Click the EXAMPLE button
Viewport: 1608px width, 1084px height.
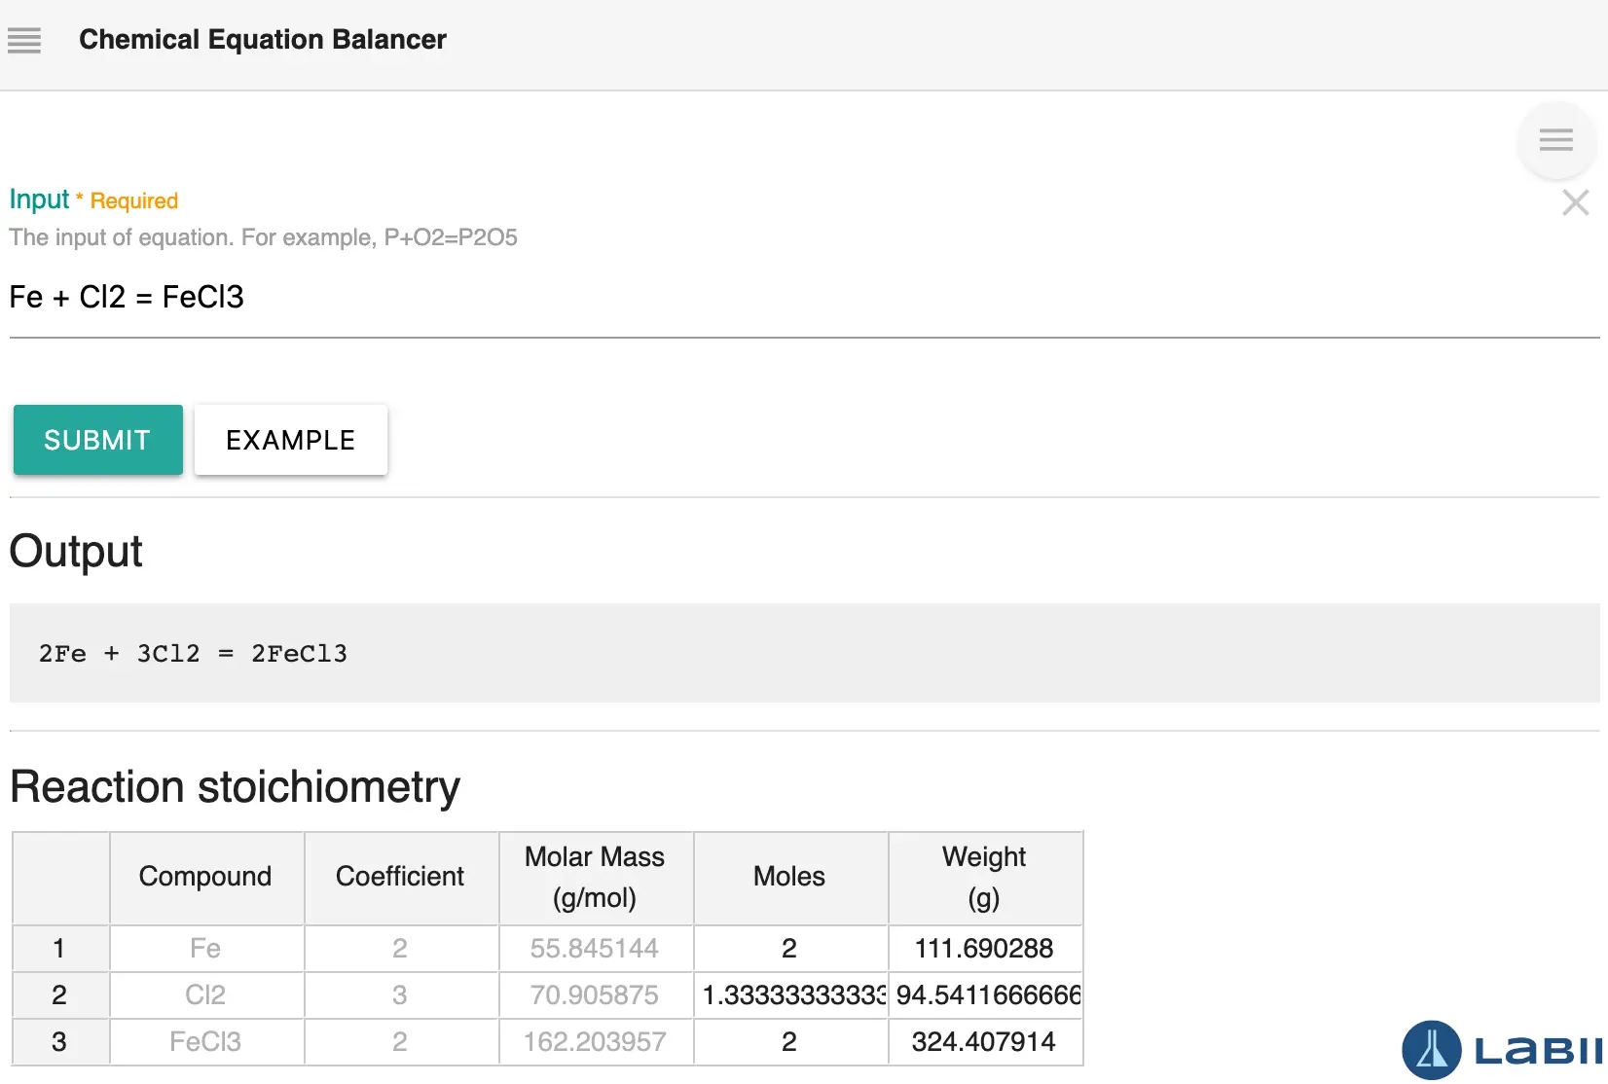tap(290, 440)
